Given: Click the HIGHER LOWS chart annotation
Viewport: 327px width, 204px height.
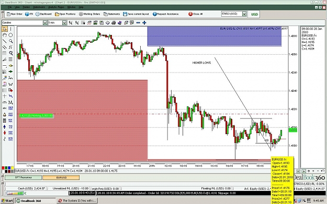Looking at the screenshot, I should tap(201, 63).
